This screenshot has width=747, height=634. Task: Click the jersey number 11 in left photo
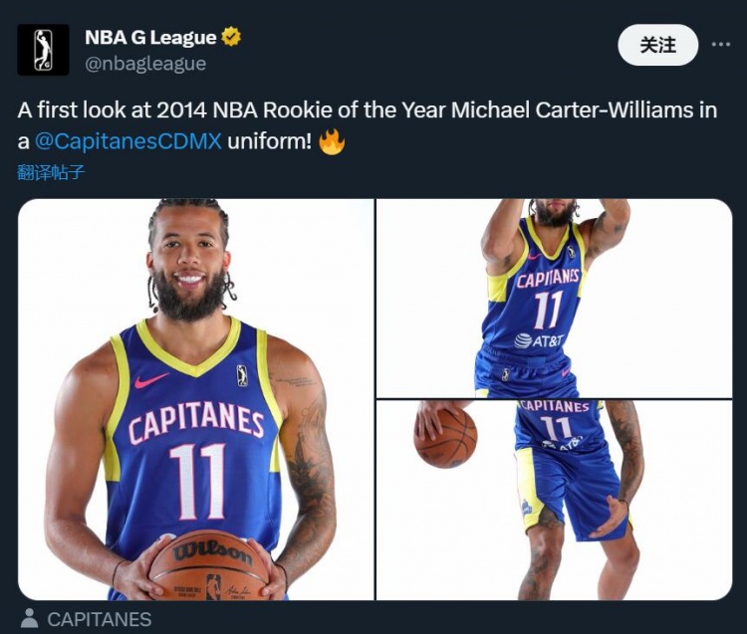pos(197,482)
